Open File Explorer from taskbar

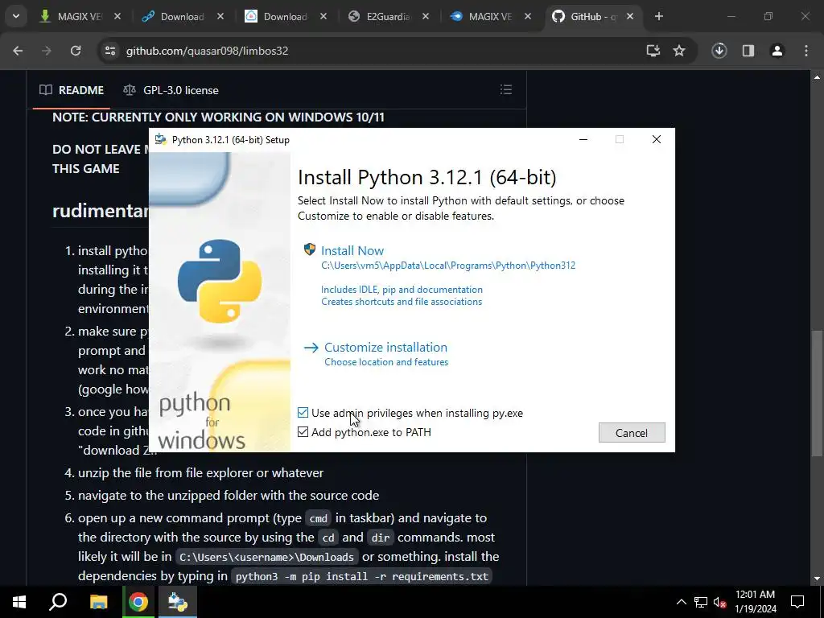coord(98,602)
